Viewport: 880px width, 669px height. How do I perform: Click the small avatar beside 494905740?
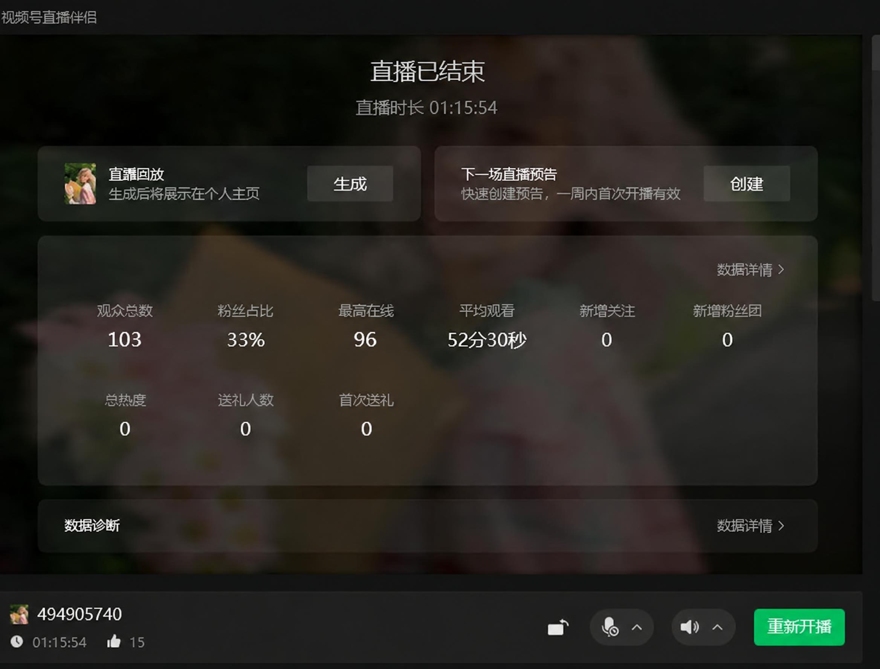(x=19, y=614)
